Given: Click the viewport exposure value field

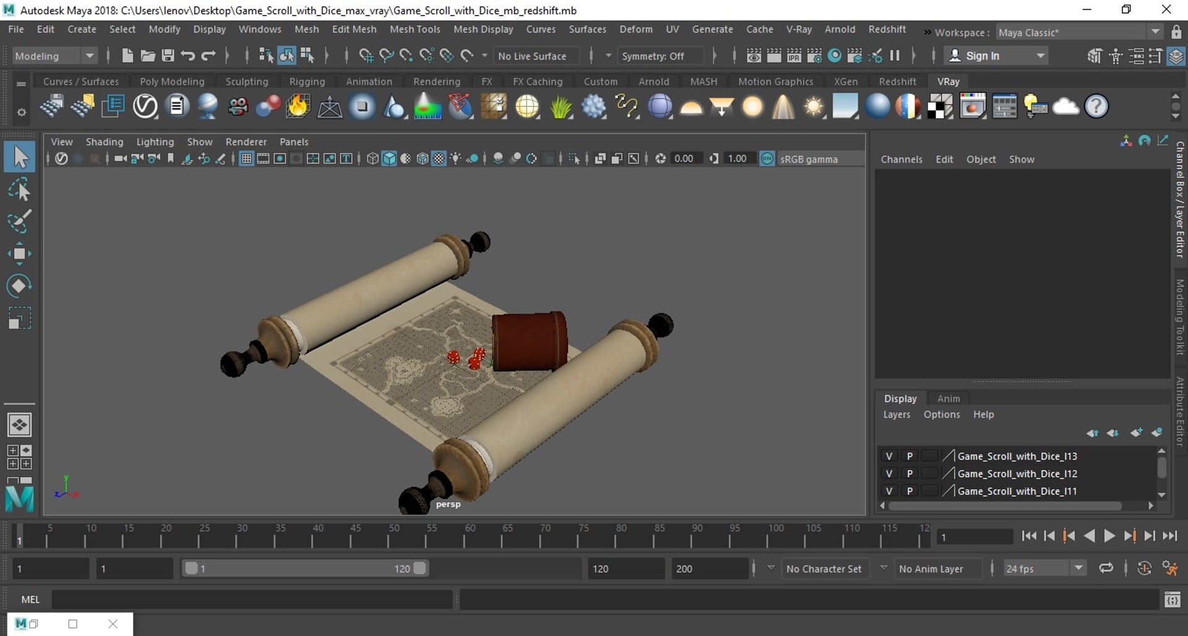Looking at the screenshot, I should click(x=686, y=158).
